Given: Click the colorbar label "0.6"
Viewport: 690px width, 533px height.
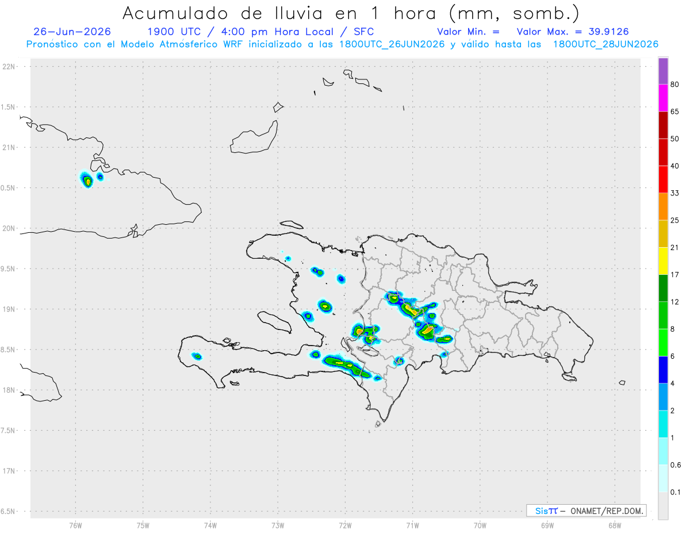Looking at the screenshot, I should 676,465.
